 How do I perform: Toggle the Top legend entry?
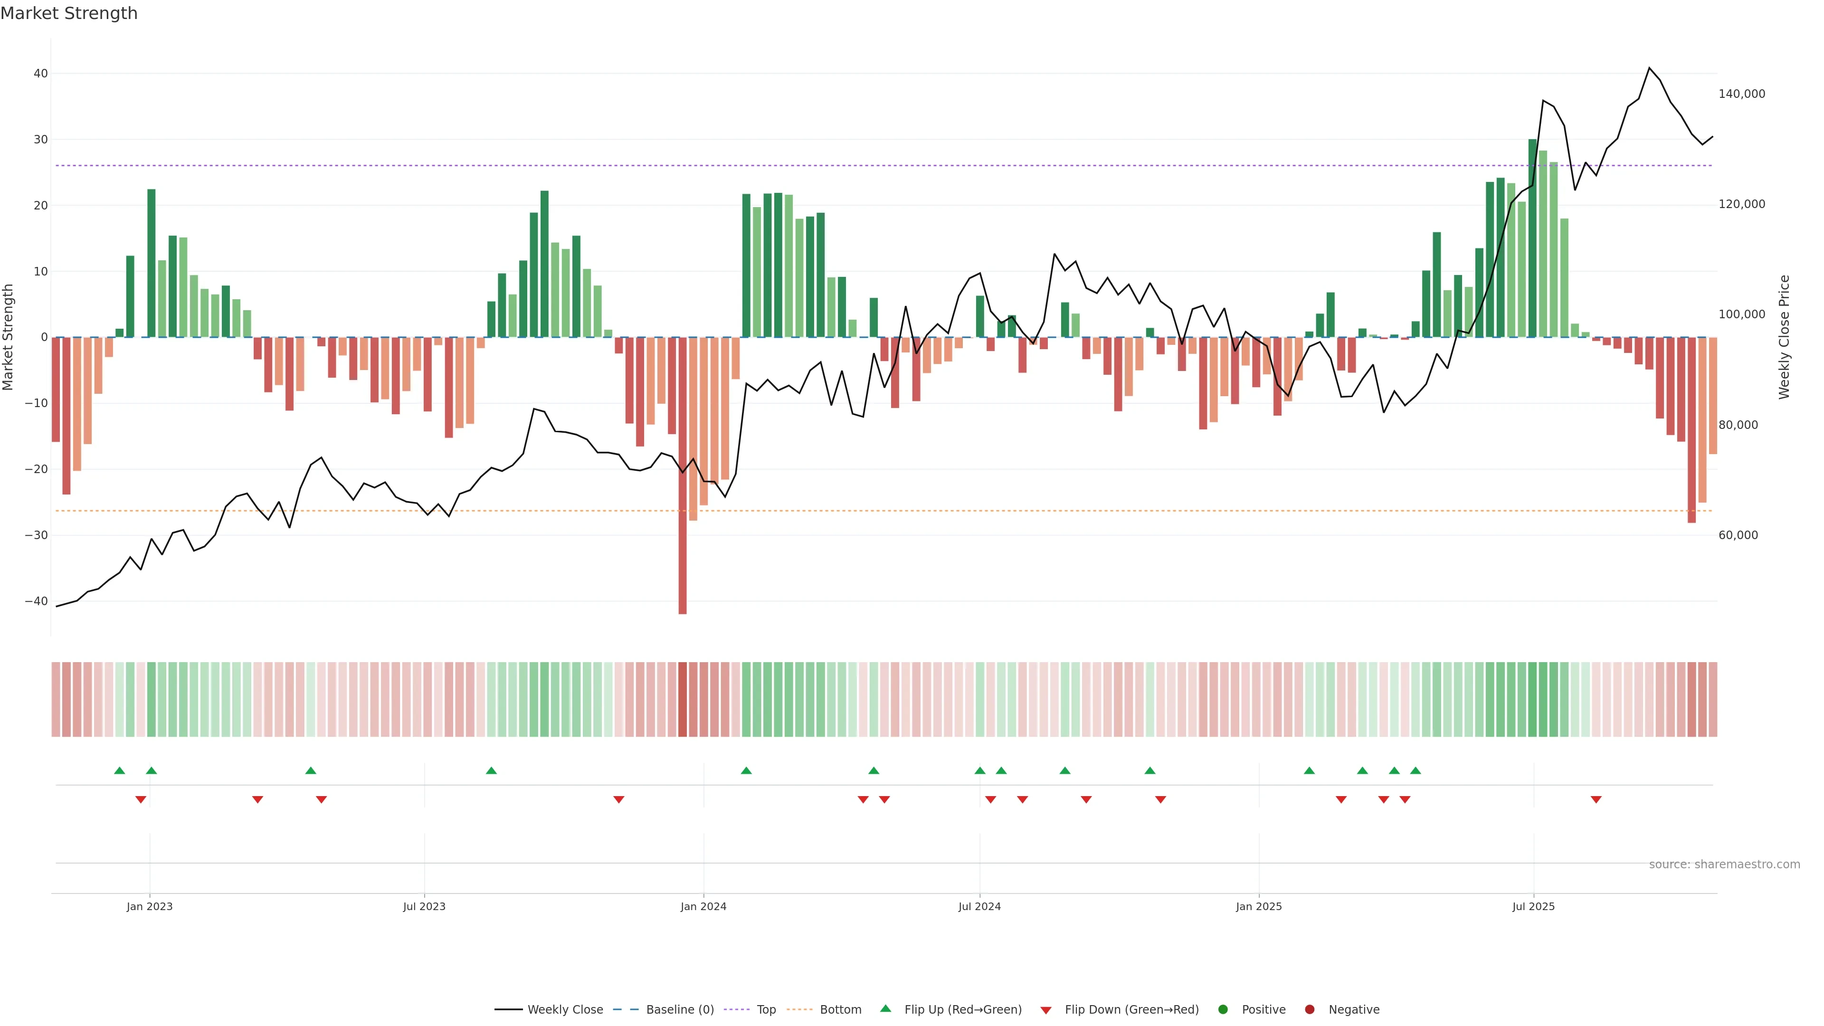click(x=766, y=1009)
